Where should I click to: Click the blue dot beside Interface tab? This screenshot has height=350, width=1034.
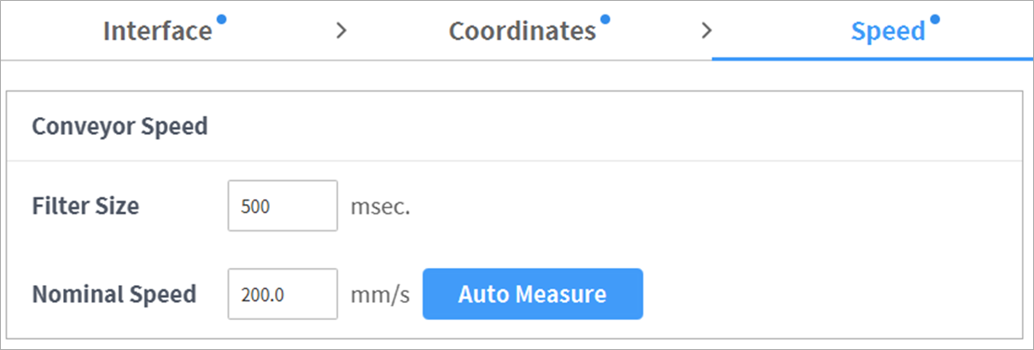coord(221,19)
